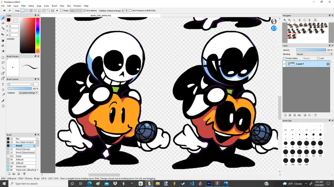Delete brush with Brush panel trash icon
334x187 pixels.
click(24, 174)
